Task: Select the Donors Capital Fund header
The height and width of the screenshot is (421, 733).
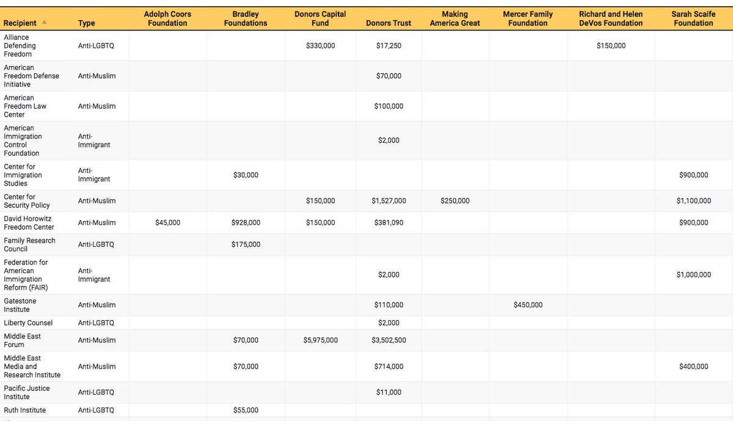Action: pyautogui.click(x=320, y=18)
